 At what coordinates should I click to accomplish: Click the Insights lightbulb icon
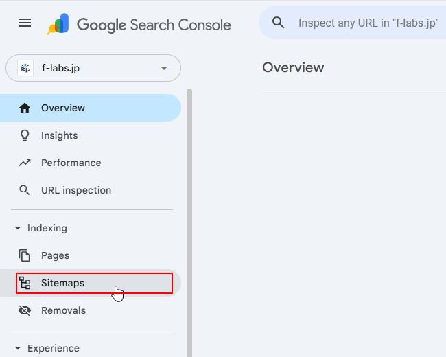pos(25,135)
